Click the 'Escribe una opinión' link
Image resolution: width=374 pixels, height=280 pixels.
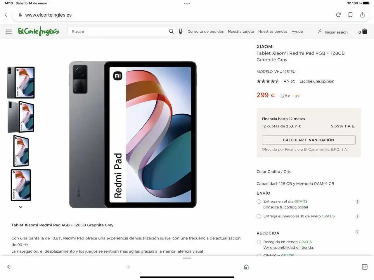point(317,81)
